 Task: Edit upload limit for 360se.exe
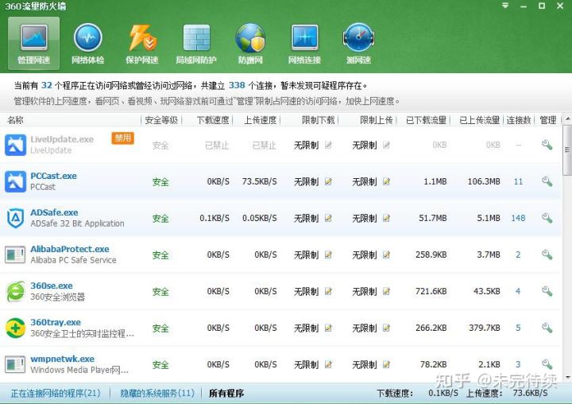pyautogui.click(x=386, y=291)
